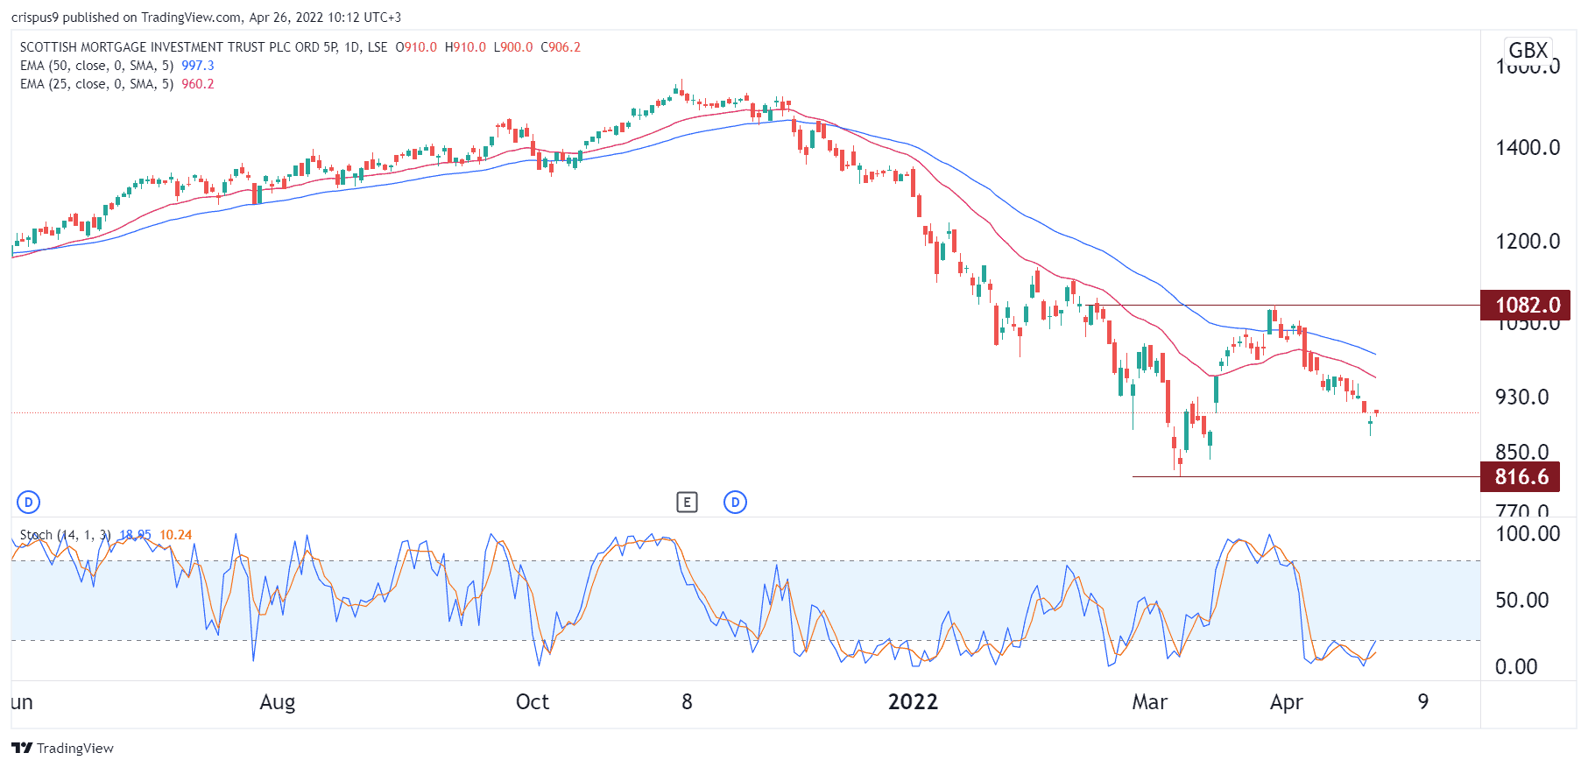Click the 100.00 stochastic axis label
Viewport: 1588px width, 767px height.
click(x=1528, y=533)
